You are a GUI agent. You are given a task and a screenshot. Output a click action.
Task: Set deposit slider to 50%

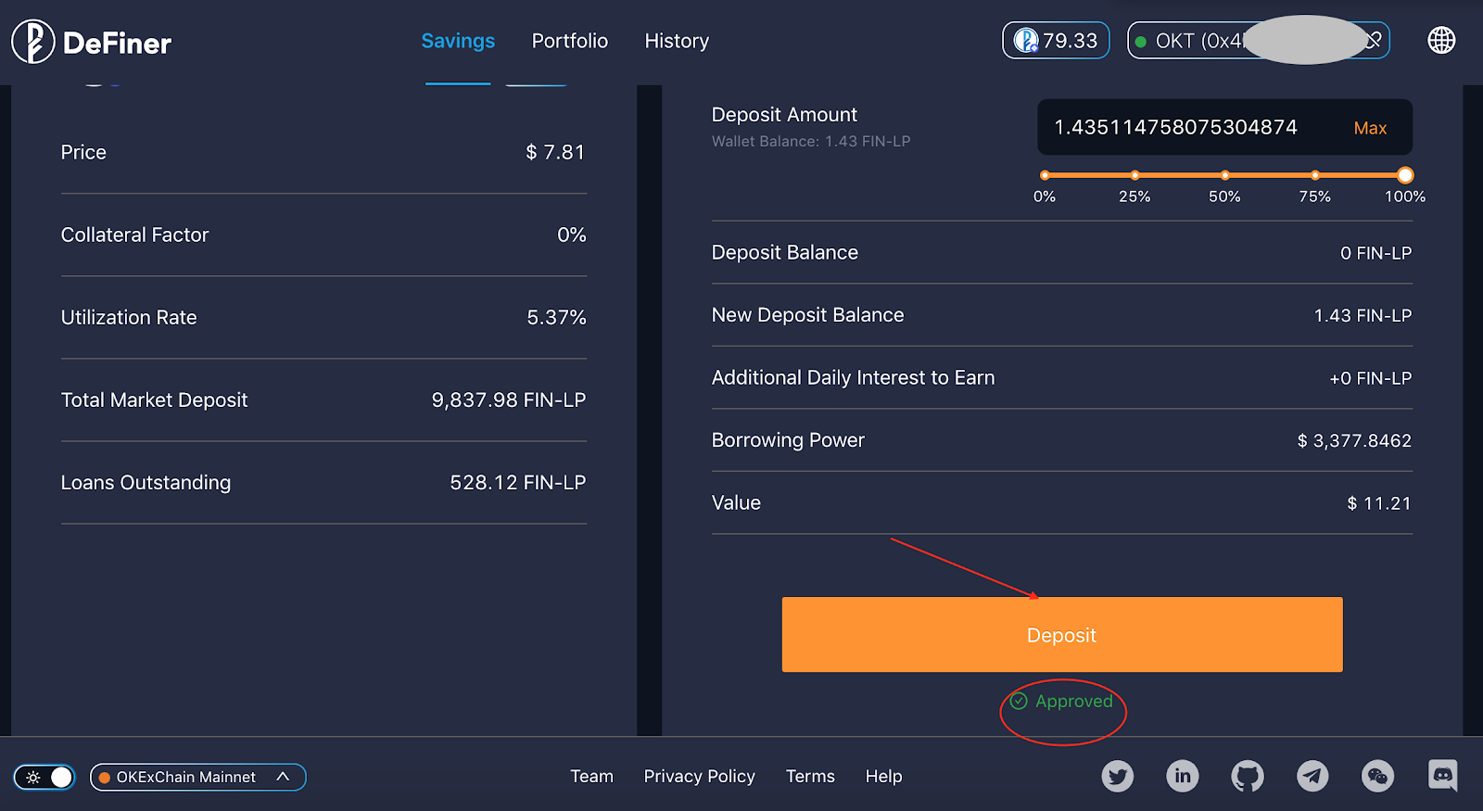(1224, 175)
